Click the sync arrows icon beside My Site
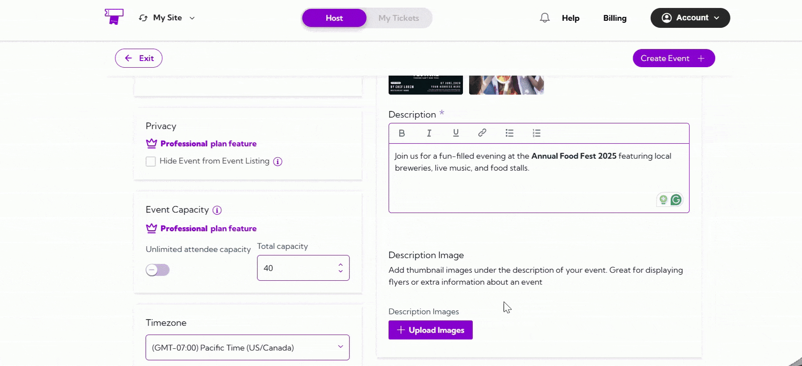 click(143, 18)
